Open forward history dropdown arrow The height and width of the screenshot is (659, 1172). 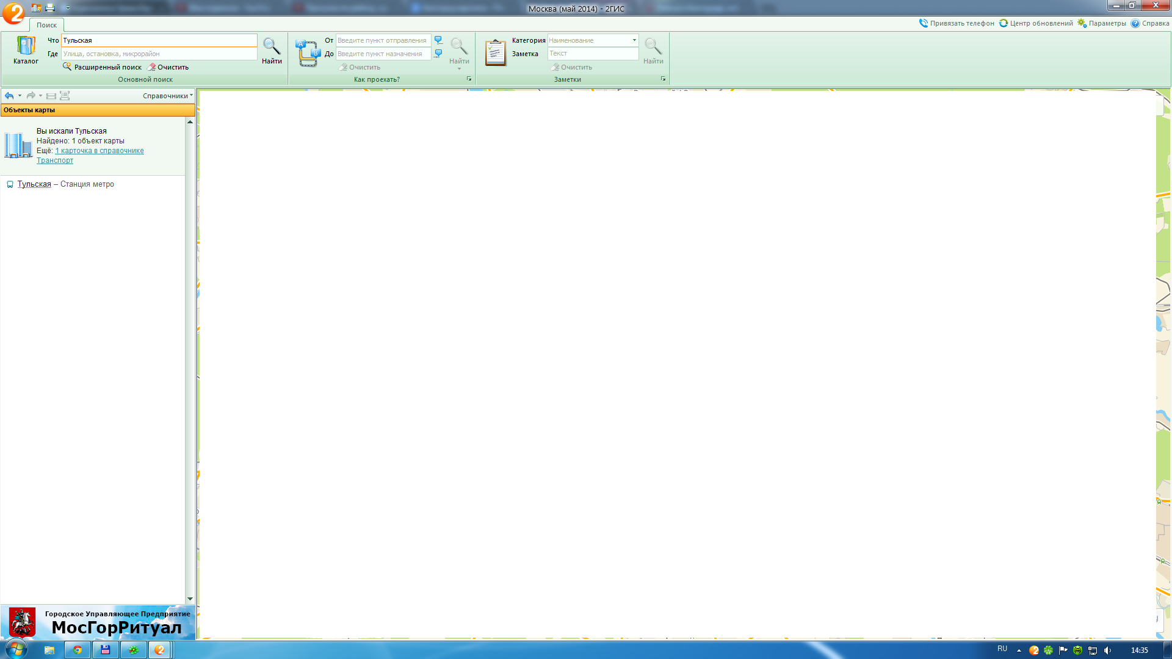click(x=40, y=96)
